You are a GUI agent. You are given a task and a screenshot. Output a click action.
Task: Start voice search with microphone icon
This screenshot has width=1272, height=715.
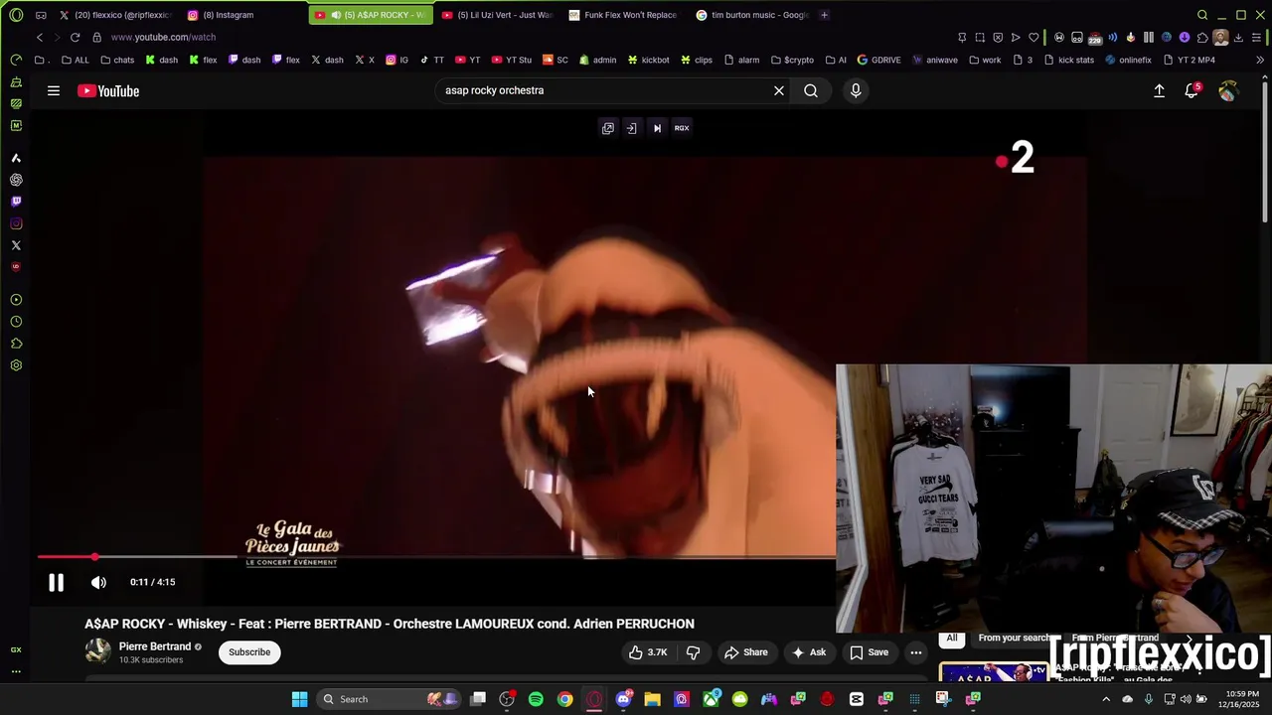click(x=856, y=90)
